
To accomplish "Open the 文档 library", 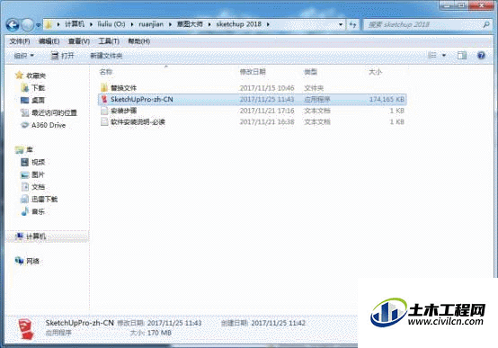I will [38, 187].
